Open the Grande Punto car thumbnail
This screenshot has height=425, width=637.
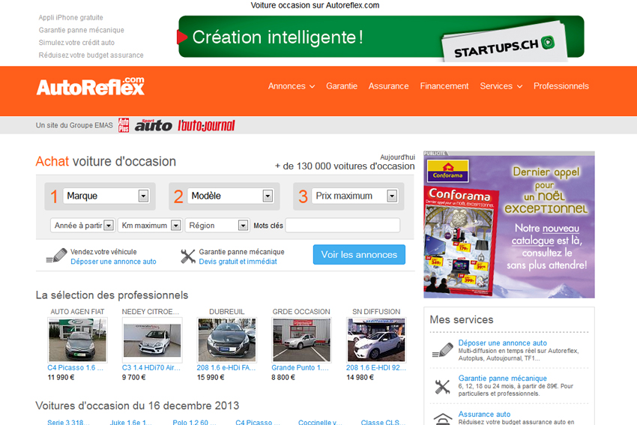(x=301, y=340)
